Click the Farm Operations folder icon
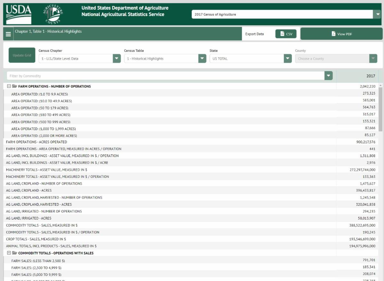Viewport: 384px width, 281px height. 14,87
